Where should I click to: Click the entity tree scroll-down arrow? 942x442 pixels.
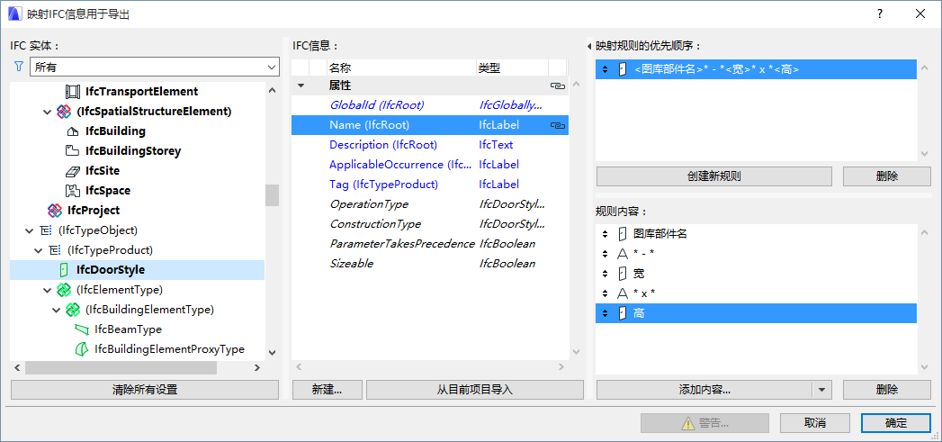point(272,353)
